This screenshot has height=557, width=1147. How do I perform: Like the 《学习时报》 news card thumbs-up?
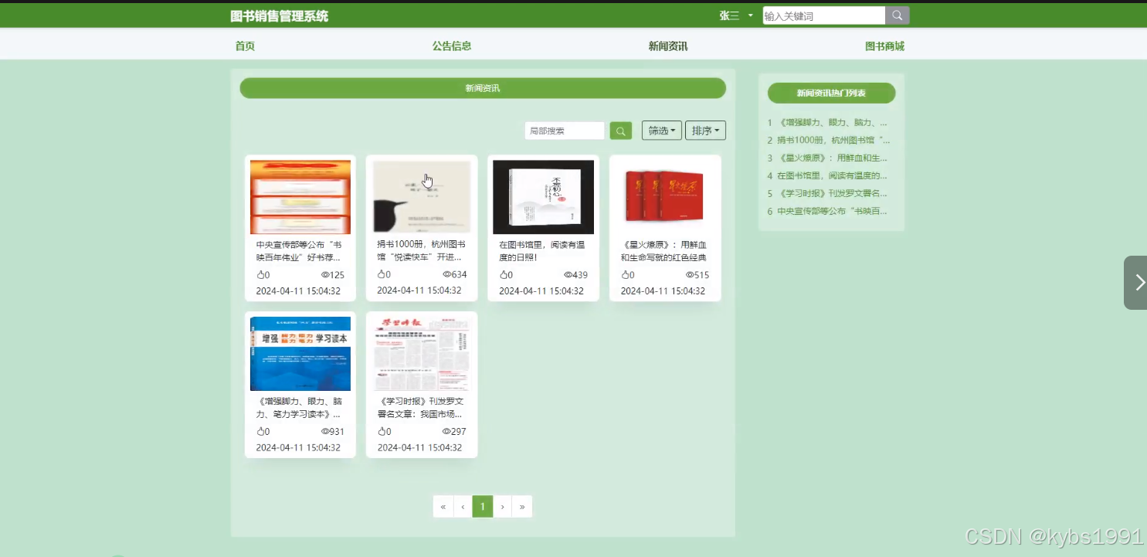tap(382, 432)
